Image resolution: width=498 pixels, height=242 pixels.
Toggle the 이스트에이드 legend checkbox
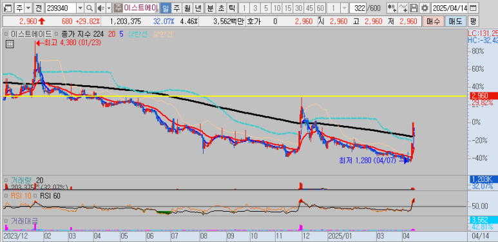tap(6, 34)
